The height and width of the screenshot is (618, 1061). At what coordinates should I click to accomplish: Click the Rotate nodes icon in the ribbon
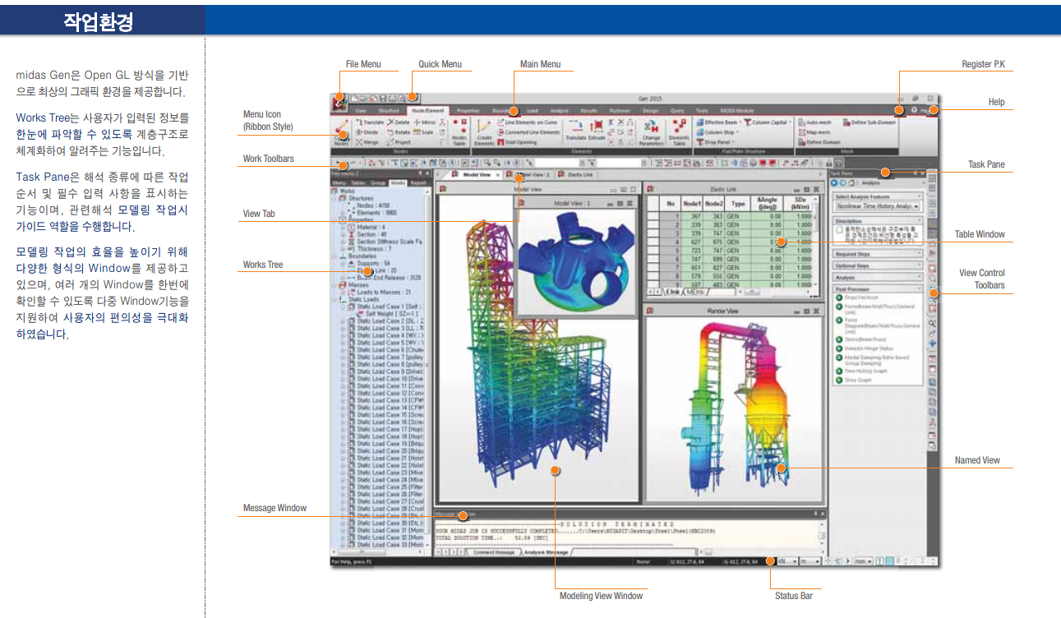click(x=398, y=131)
